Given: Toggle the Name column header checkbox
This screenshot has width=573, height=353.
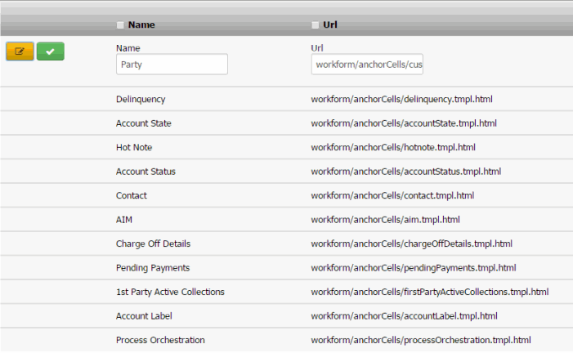Looking at the screenshot, I should (x=121, y=25).
